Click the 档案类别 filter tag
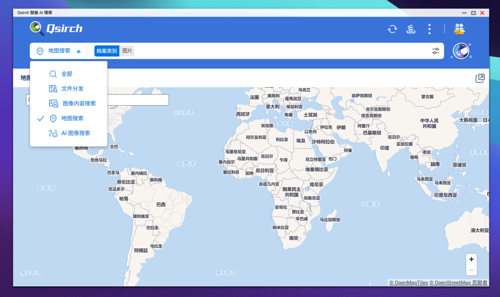Screen dimensions: 500x297 tap(107, 51)
